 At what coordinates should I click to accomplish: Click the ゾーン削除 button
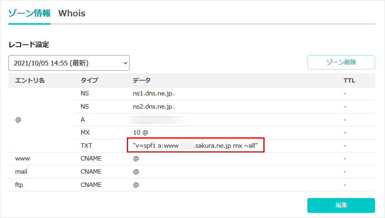coord(341,62)
